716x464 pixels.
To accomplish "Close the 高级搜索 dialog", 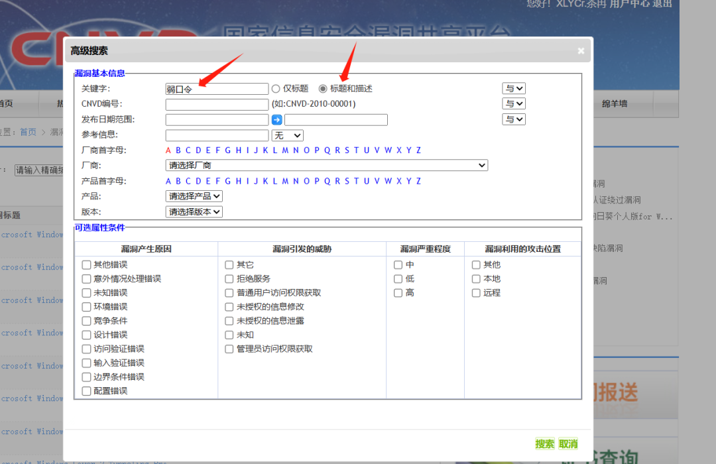I will (581, 50).
